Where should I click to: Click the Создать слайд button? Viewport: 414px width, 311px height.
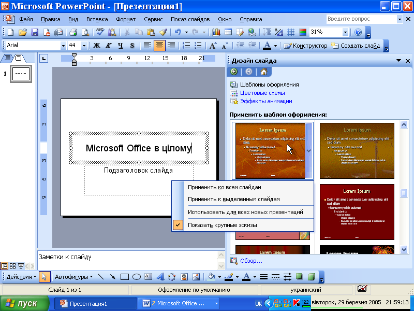point(356,46)
